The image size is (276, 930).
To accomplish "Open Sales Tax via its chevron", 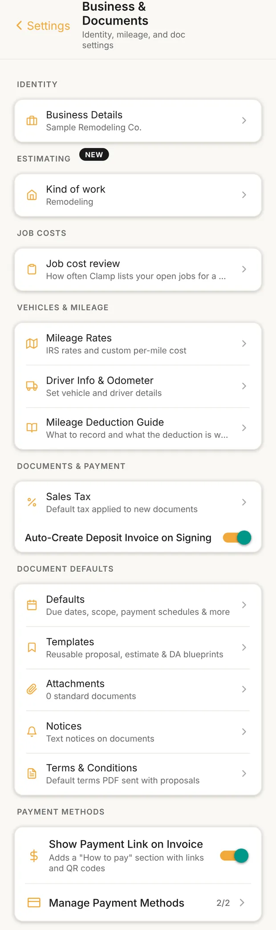I will (x=244, y=503).
